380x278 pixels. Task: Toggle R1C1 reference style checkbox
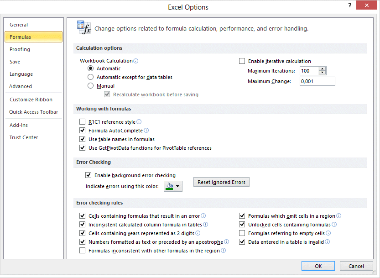(x=83, y=122)
